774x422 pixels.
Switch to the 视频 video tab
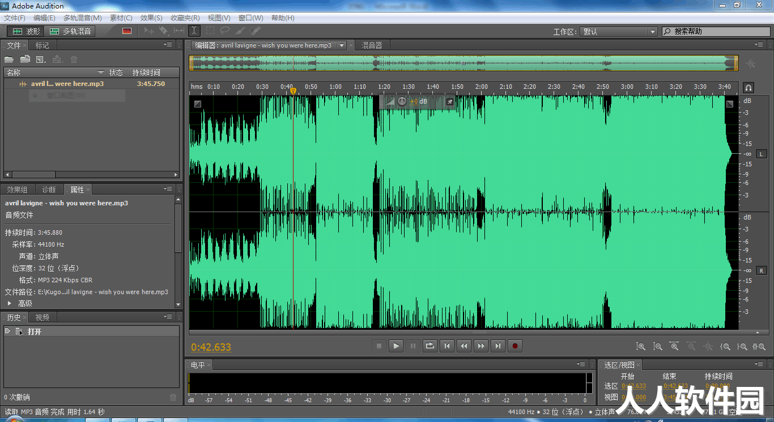[x=42, y=317]
